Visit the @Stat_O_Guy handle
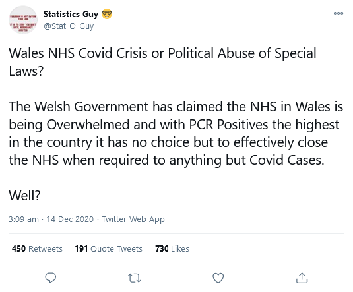353x292 pixels. (69, 26)
